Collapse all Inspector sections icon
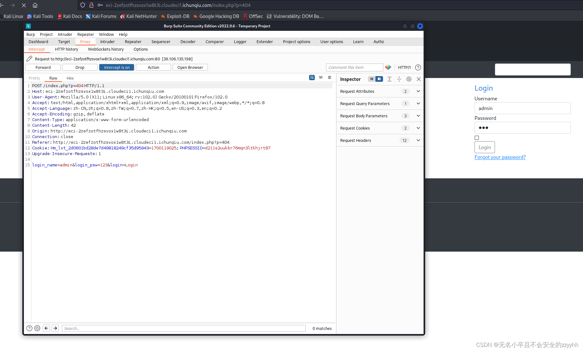This screenshot has width=583, height=351. coord(399,79)
